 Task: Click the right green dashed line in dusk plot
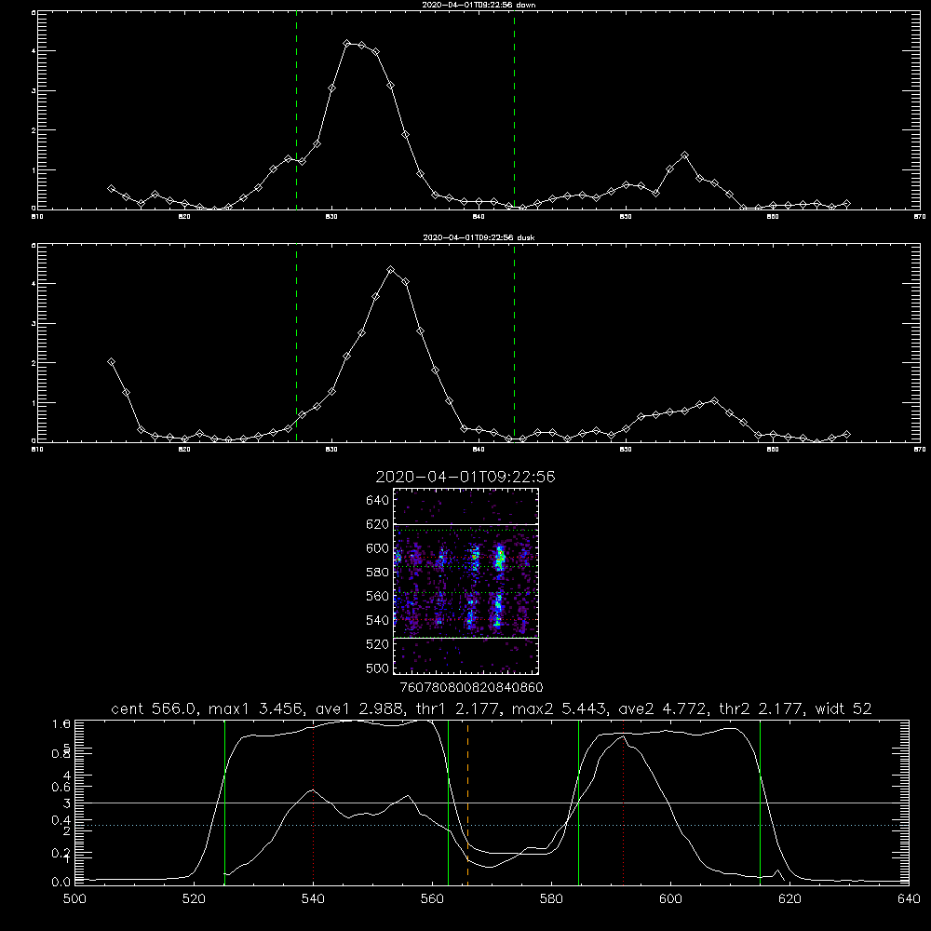coord(514,343)
